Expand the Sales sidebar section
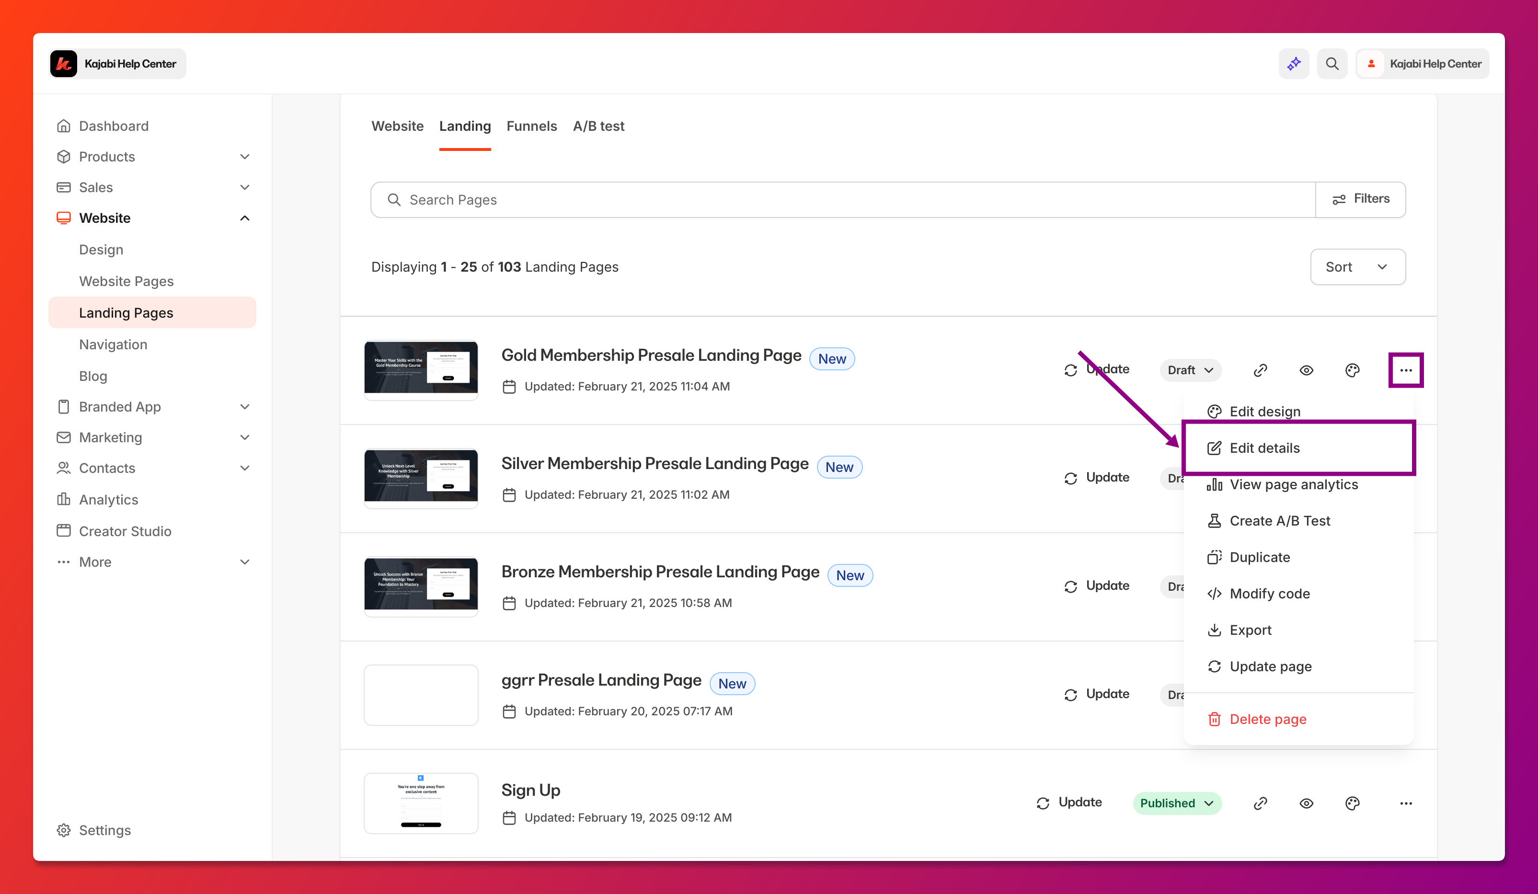 245,187
